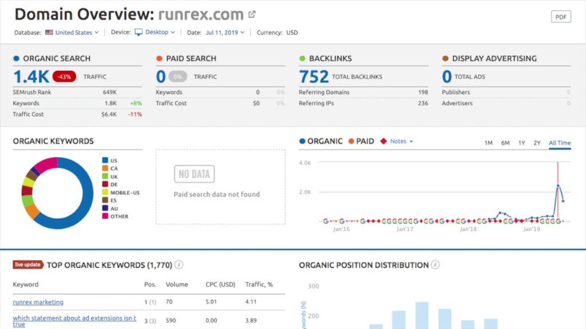Click the 649K SEMrush Rank value
This screenshot has width=586, height=329.
coord(110,92)
